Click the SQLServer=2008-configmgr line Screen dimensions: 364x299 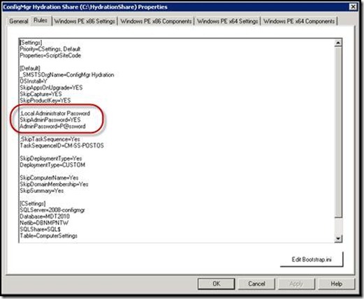[52, 210]
